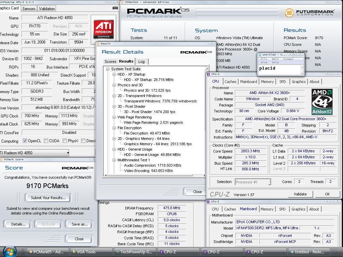Collapse the 3D - Pixel Shader node

point(114,106)
